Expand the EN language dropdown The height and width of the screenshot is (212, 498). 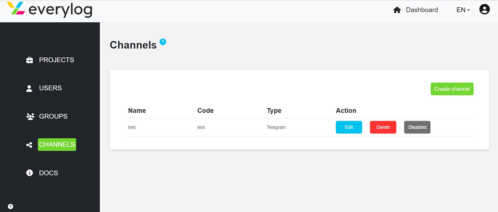463,10
